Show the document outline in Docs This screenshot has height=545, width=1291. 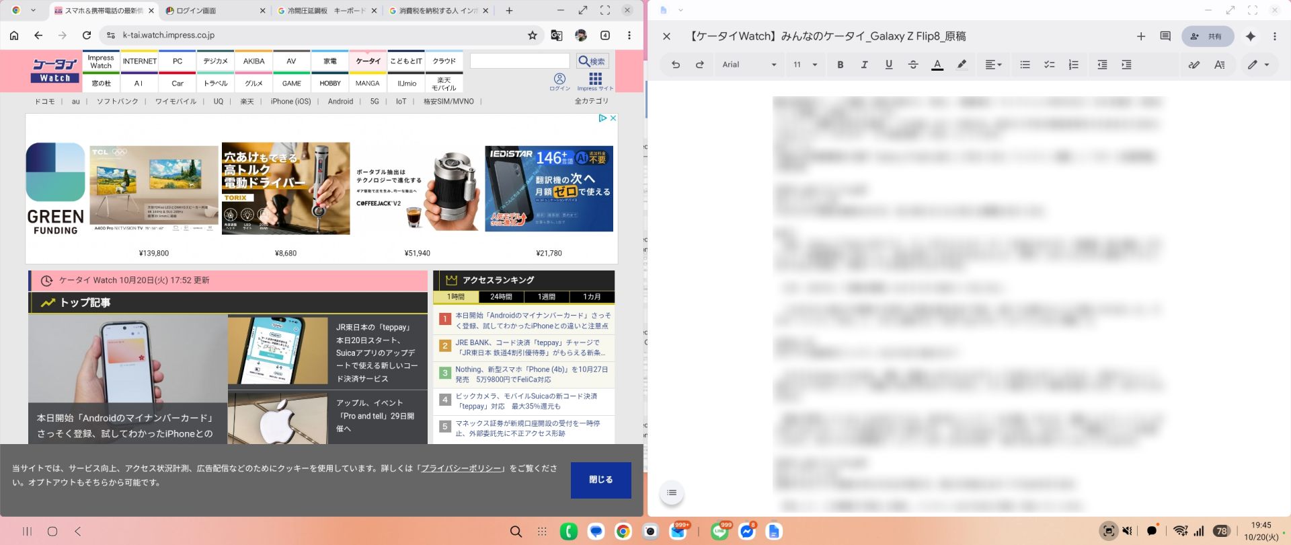tap(671, 493)
